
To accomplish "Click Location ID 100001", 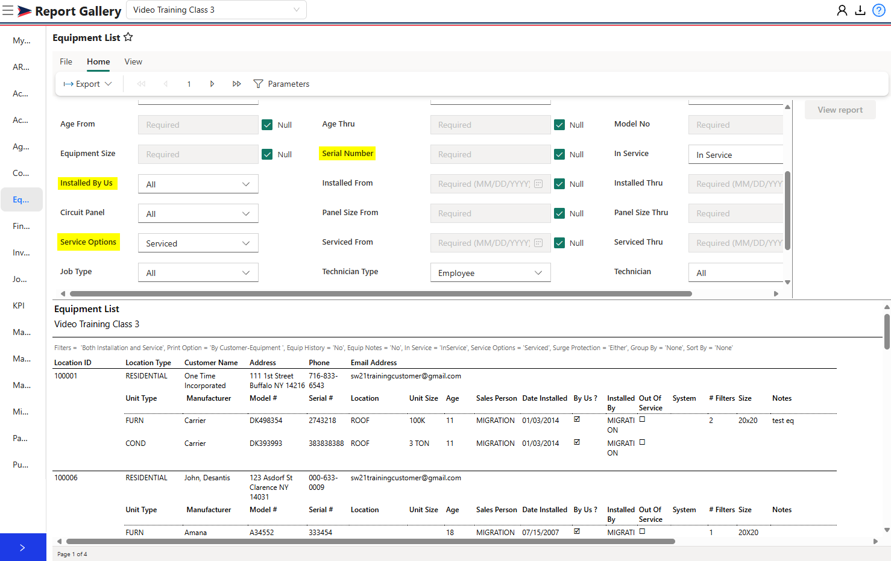I will click(x=66, y=376).
